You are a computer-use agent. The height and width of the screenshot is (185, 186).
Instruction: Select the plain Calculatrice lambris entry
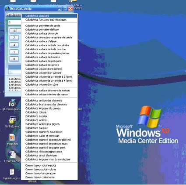[49, 120]
